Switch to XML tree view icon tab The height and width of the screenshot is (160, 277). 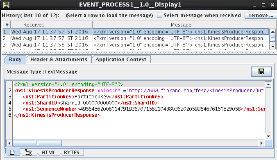click(28, 152)
